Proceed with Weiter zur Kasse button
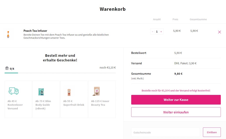Image resolution: width=226 pixels, height=139 pixels. click(176, 100)
